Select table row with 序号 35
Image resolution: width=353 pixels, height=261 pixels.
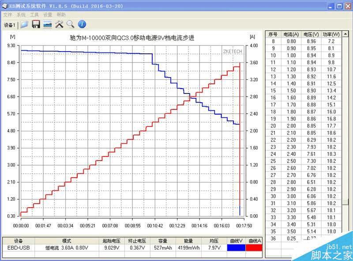pyautogui.click(x=304, y=231)
